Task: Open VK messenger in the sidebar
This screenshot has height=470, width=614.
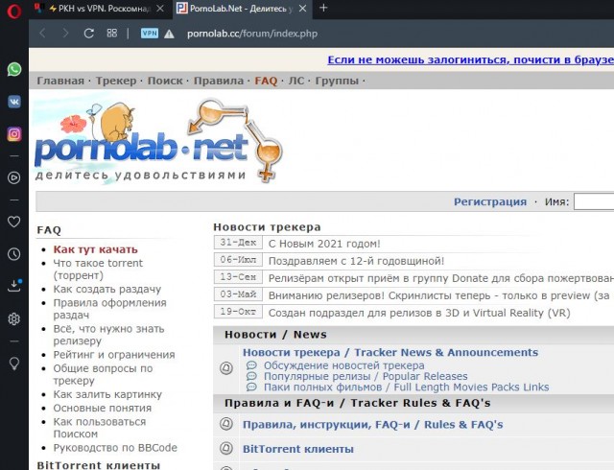Action: pos(14,102)
